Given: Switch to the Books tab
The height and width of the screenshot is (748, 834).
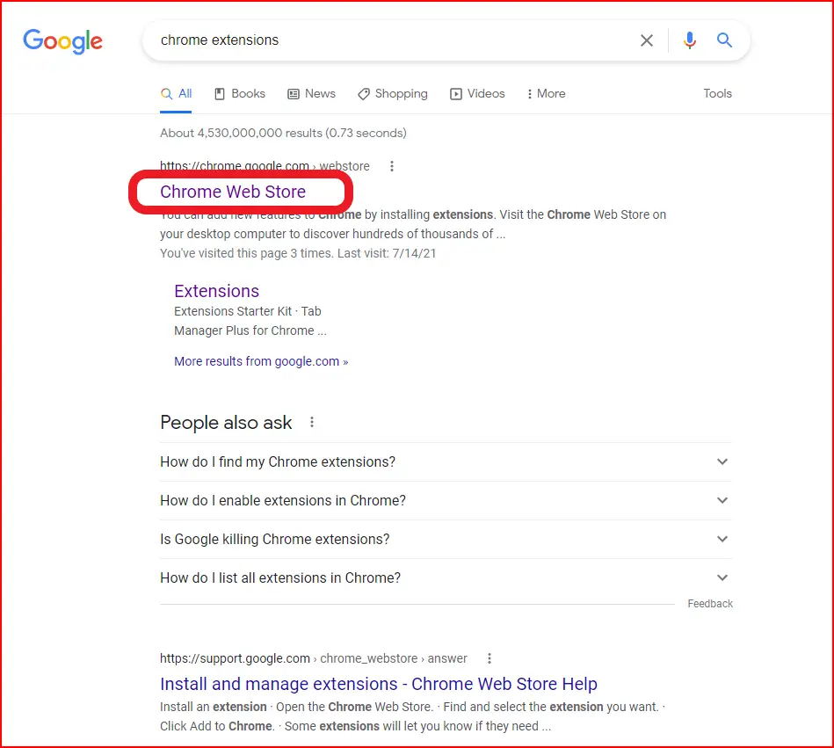Looking at the screenshot, I should point(240,94).
